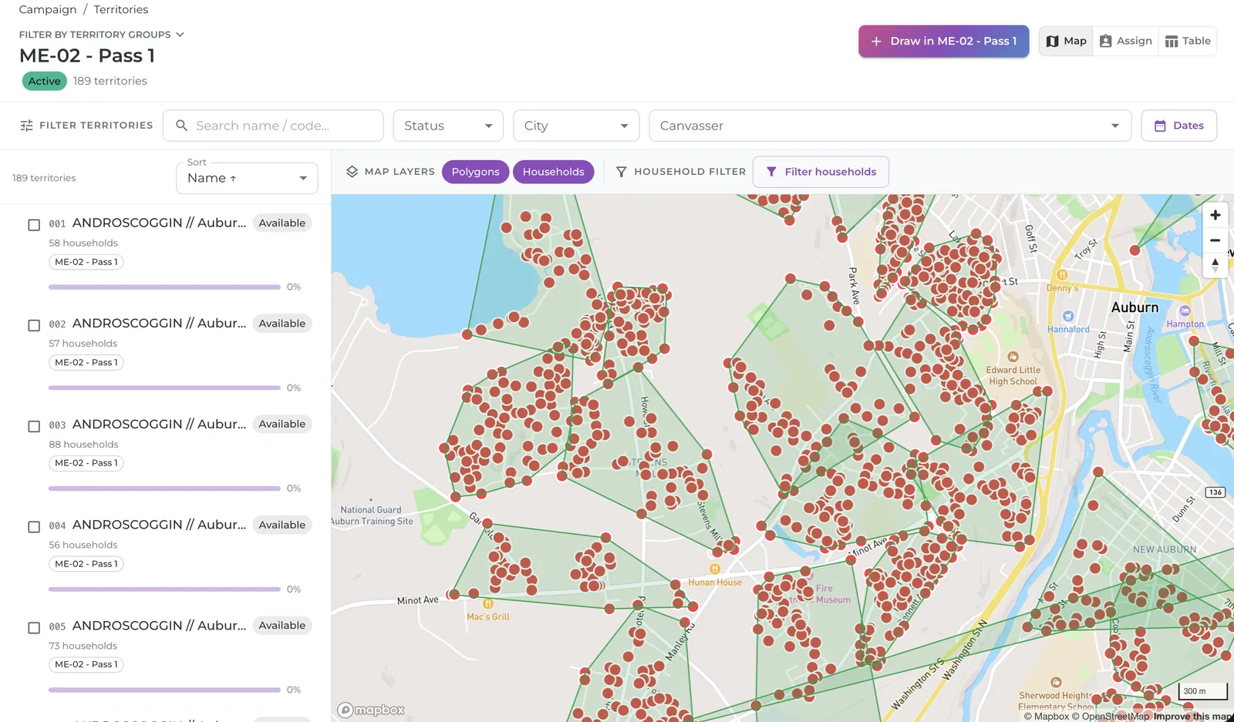
Task: Toggle the Polygons map layer
Action: pos(475,172)
